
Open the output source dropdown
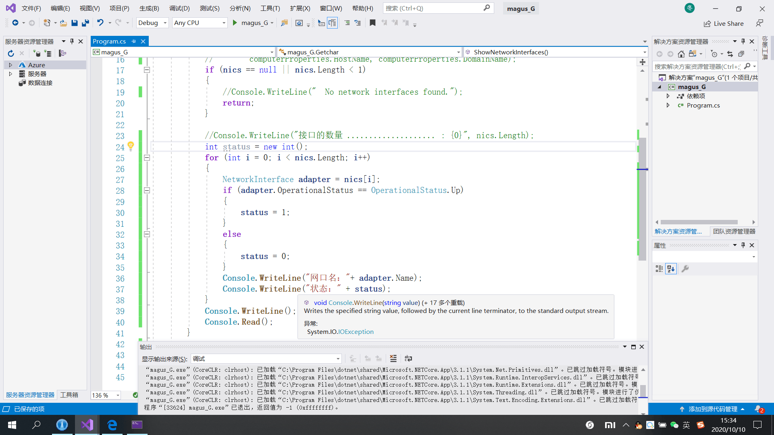point(266,358)
